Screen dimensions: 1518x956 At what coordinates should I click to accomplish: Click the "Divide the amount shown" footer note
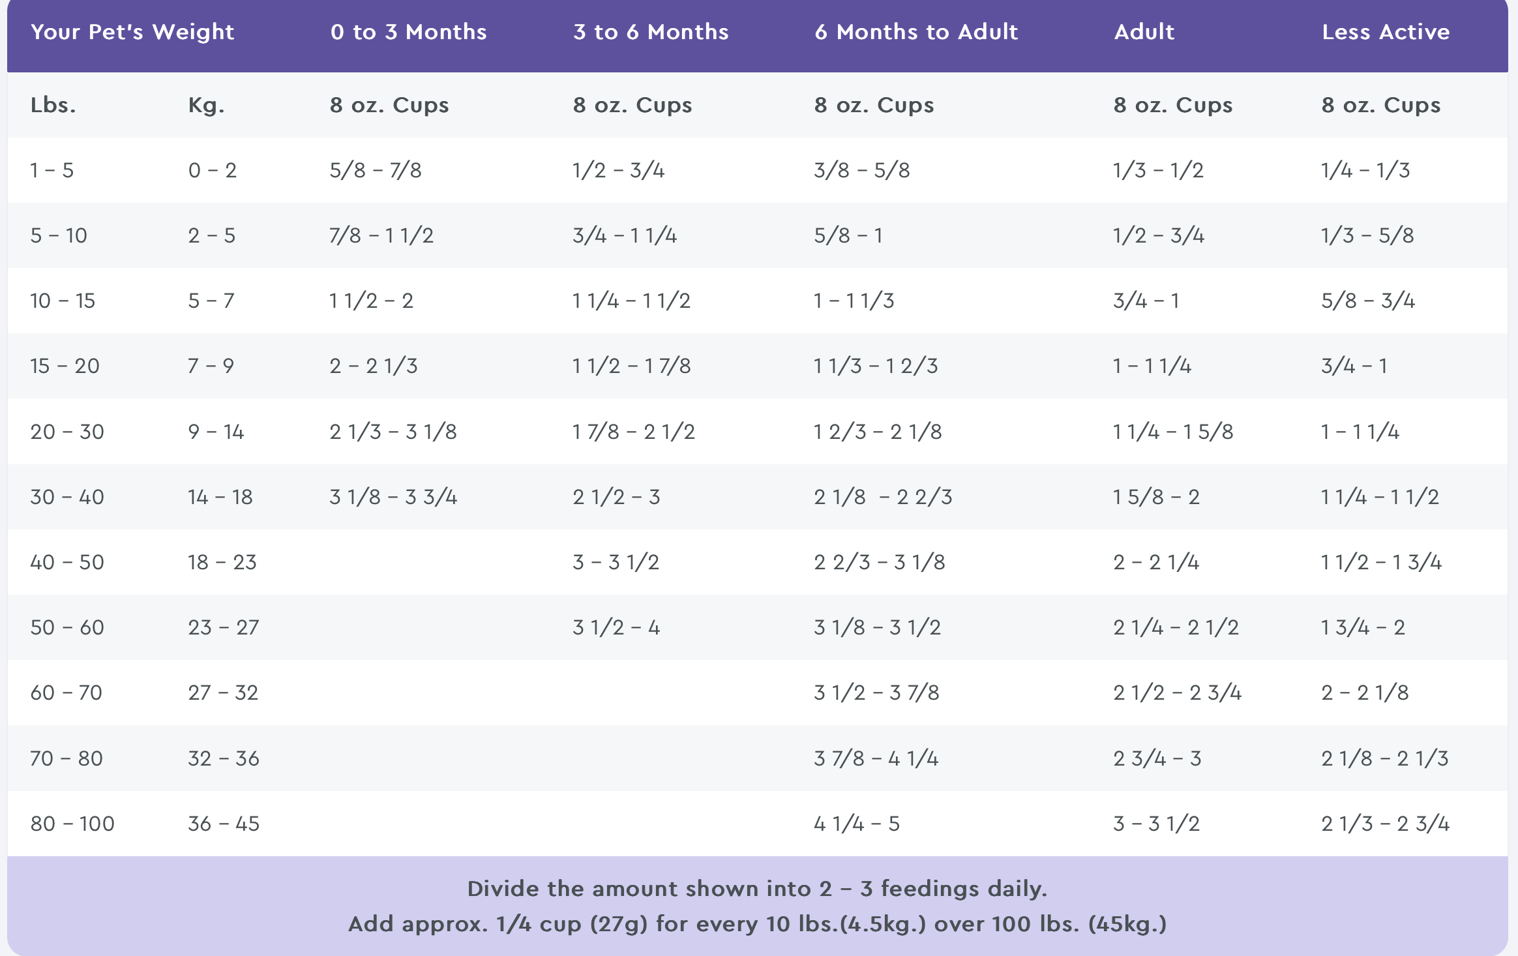point(757,889)
